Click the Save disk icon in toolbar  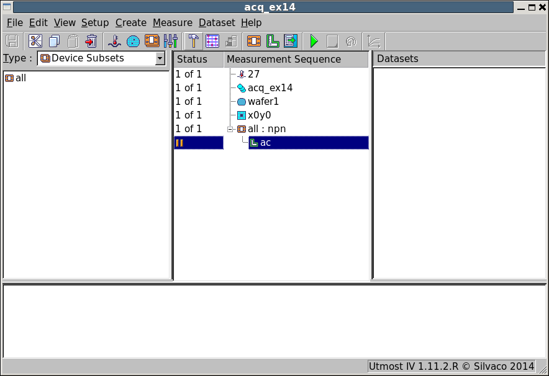(12, 42)
